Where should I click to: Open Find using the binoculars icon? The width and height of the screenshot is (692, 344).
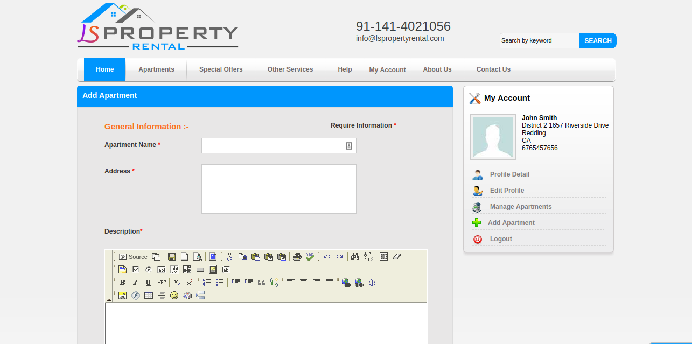click(355, 257)
